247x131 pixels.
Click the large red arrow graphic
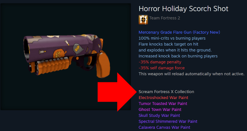point(117,92)
